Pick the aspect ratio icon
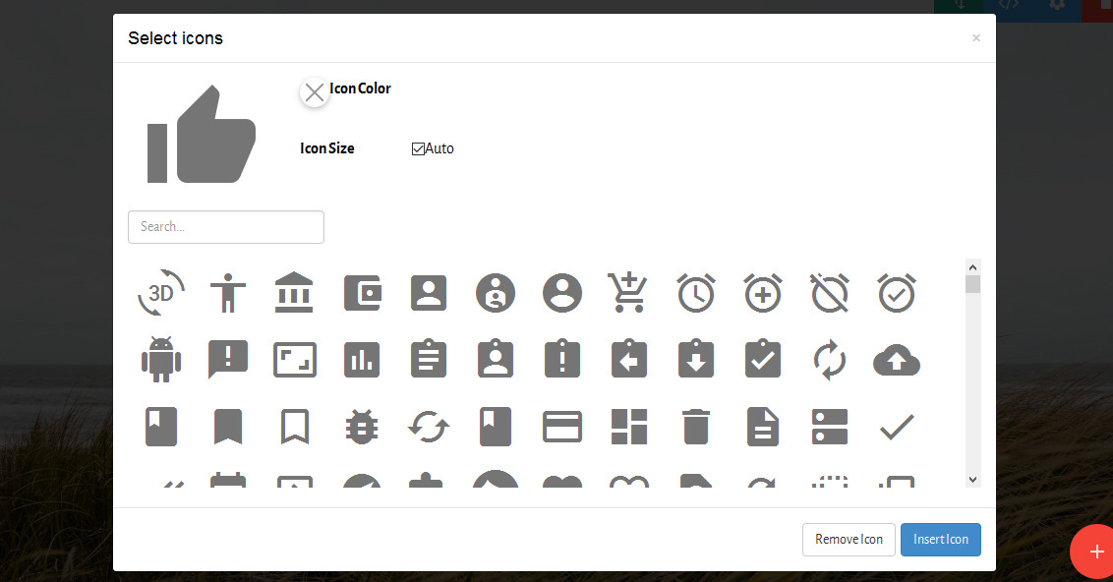Image resolution: width=1113 pixels, height=582 pixels. point(295,360)
